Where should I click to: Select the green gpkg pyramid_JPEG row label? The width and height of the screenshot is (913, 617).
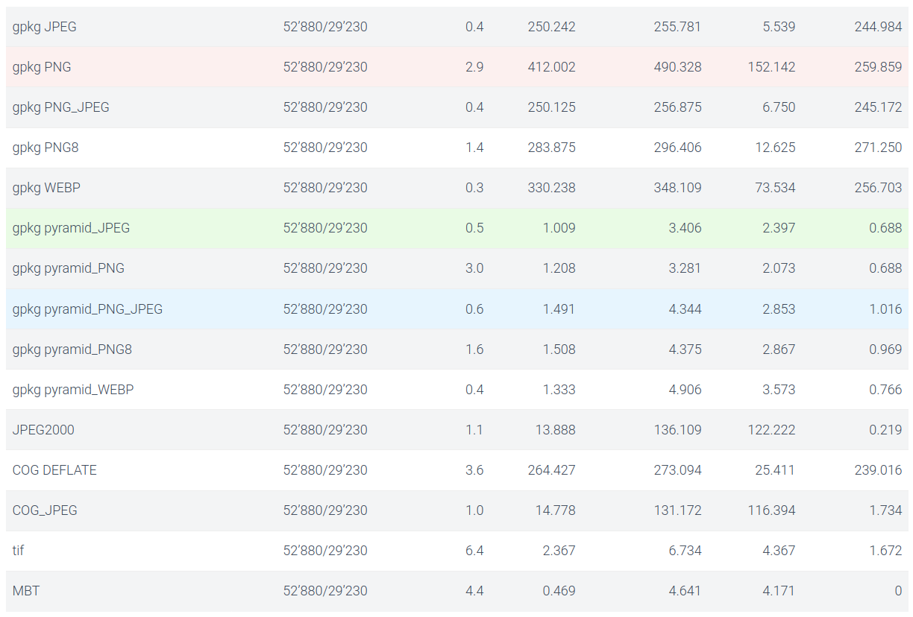(71, 228)
